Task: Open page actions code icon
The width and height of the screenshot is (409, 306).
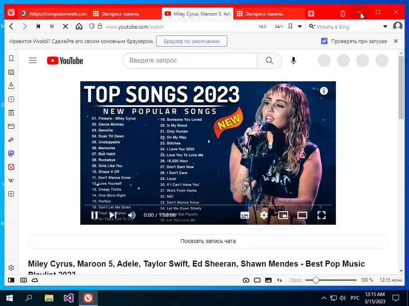Action: (x=280, y=280)
